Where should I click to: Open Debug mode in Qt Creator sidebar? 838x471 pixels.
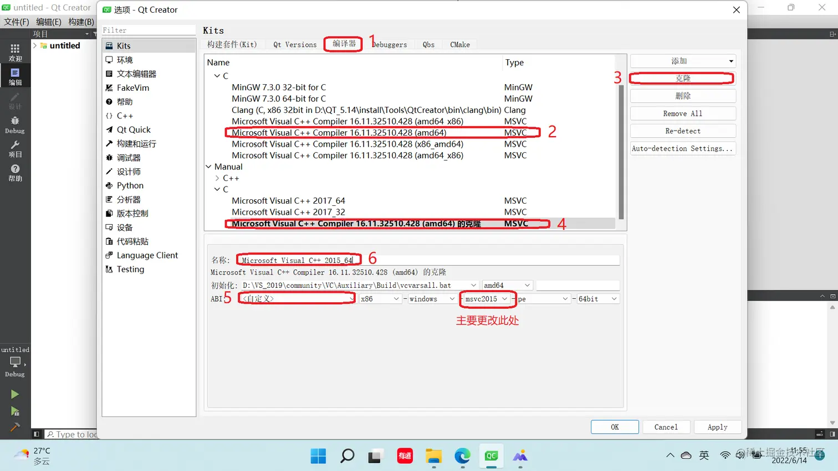pyautogui.click(x=15, y=125)
